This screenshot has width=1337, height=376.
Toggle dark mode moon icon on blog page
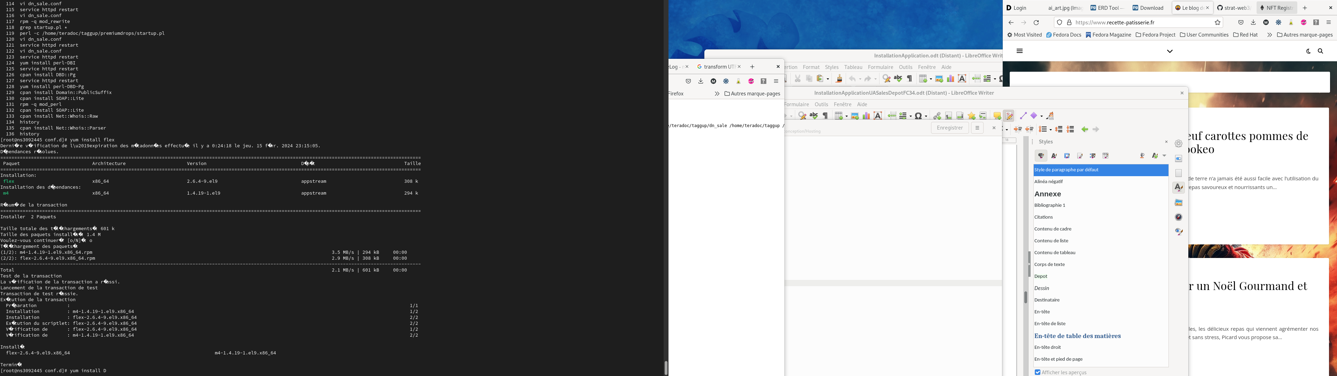(1308, 52)
